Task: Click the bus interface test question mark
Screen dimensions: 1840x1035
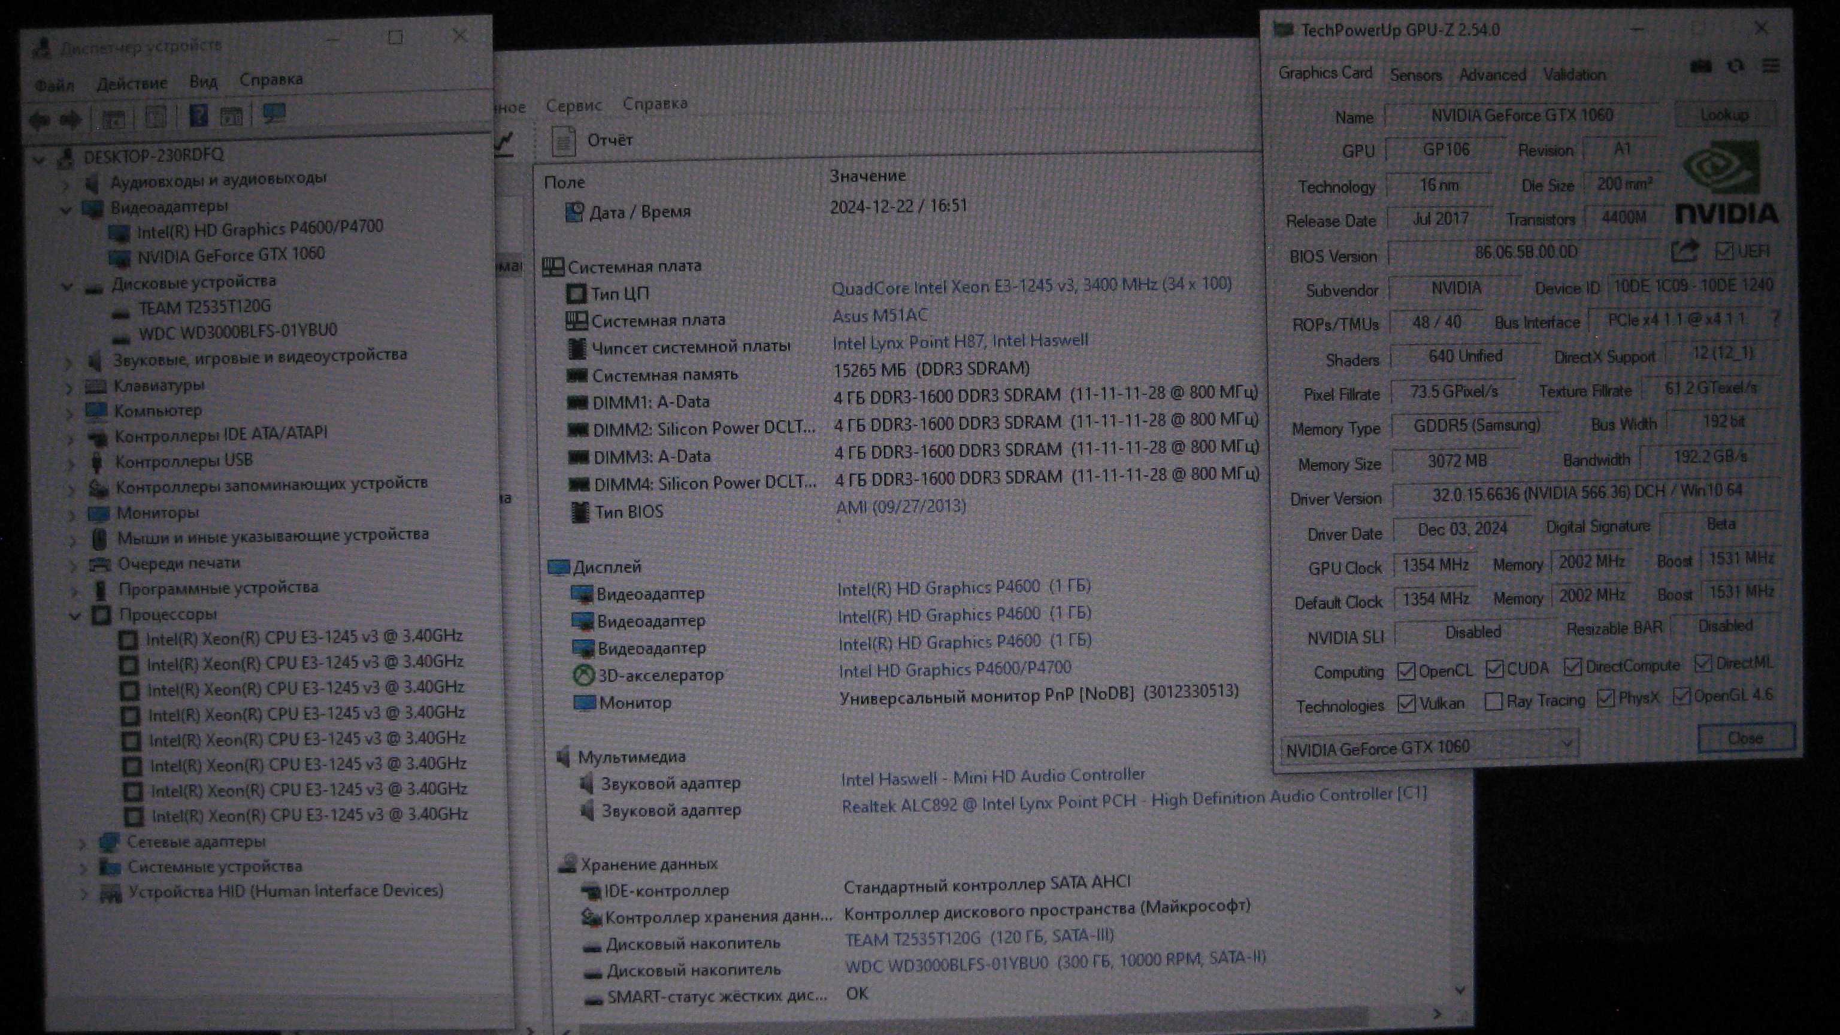Action: (1776, 319)
